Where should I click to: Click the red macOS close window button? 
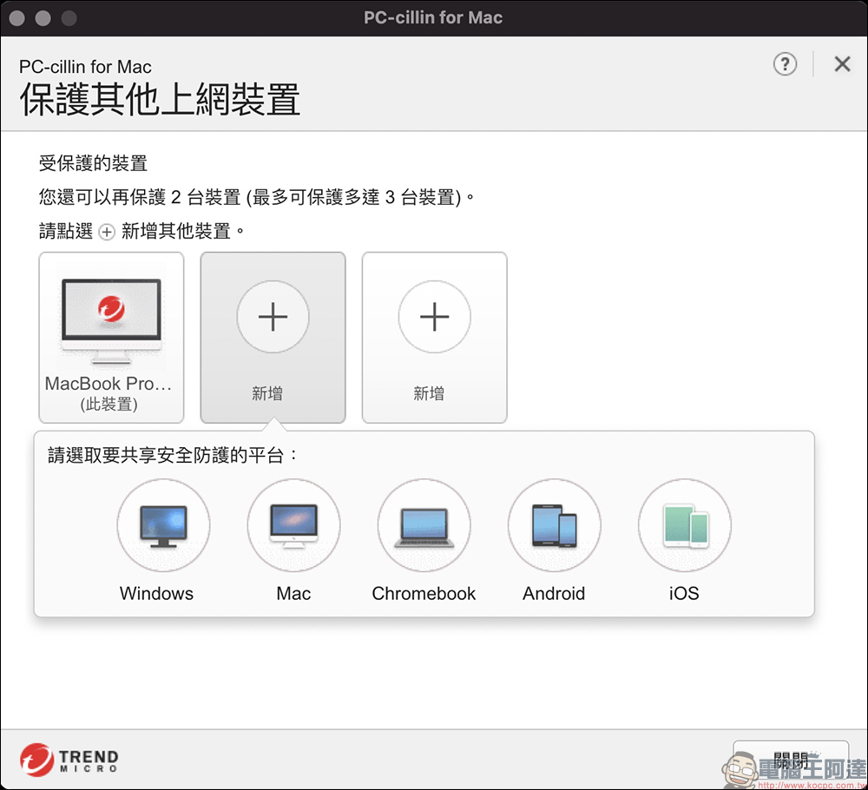19,17
